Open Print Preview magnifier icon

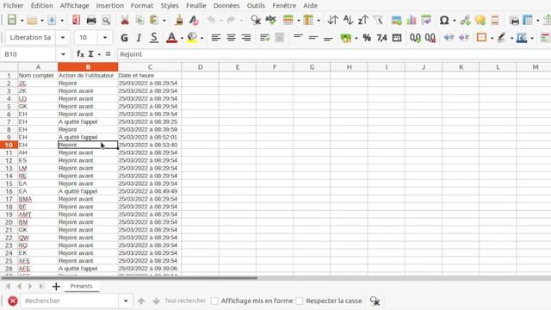click(106, 20)
